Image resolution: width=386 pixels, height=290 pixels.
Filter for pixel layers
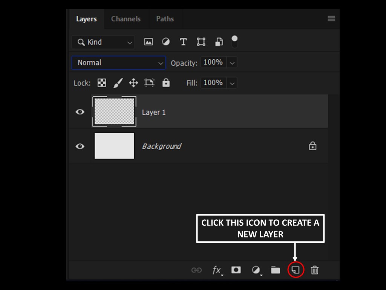coord(149,42)
